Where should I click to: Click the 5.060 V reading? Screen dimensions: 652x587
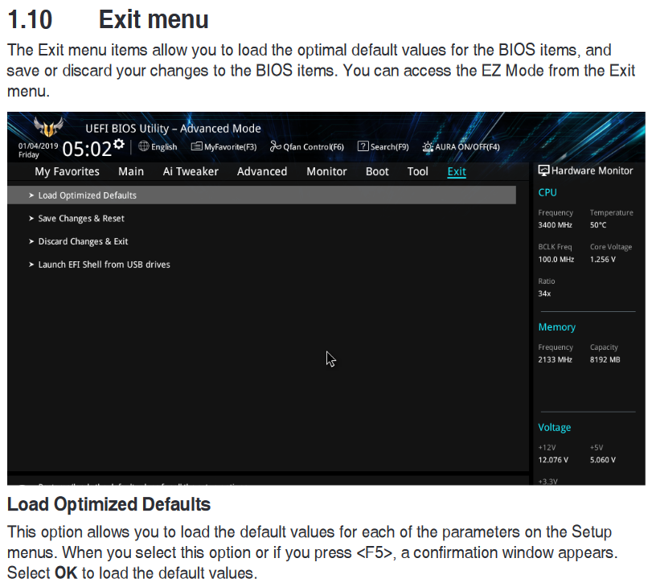point(602,460)
